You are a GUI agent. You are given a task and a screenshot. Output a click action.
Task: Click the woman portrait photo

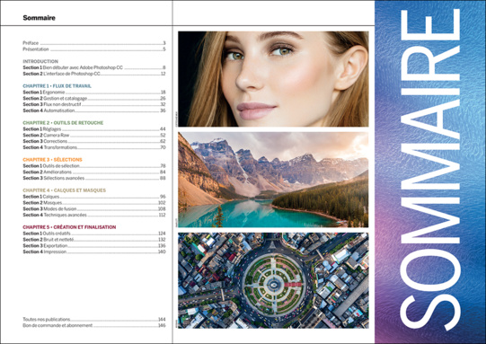[273, 79]
